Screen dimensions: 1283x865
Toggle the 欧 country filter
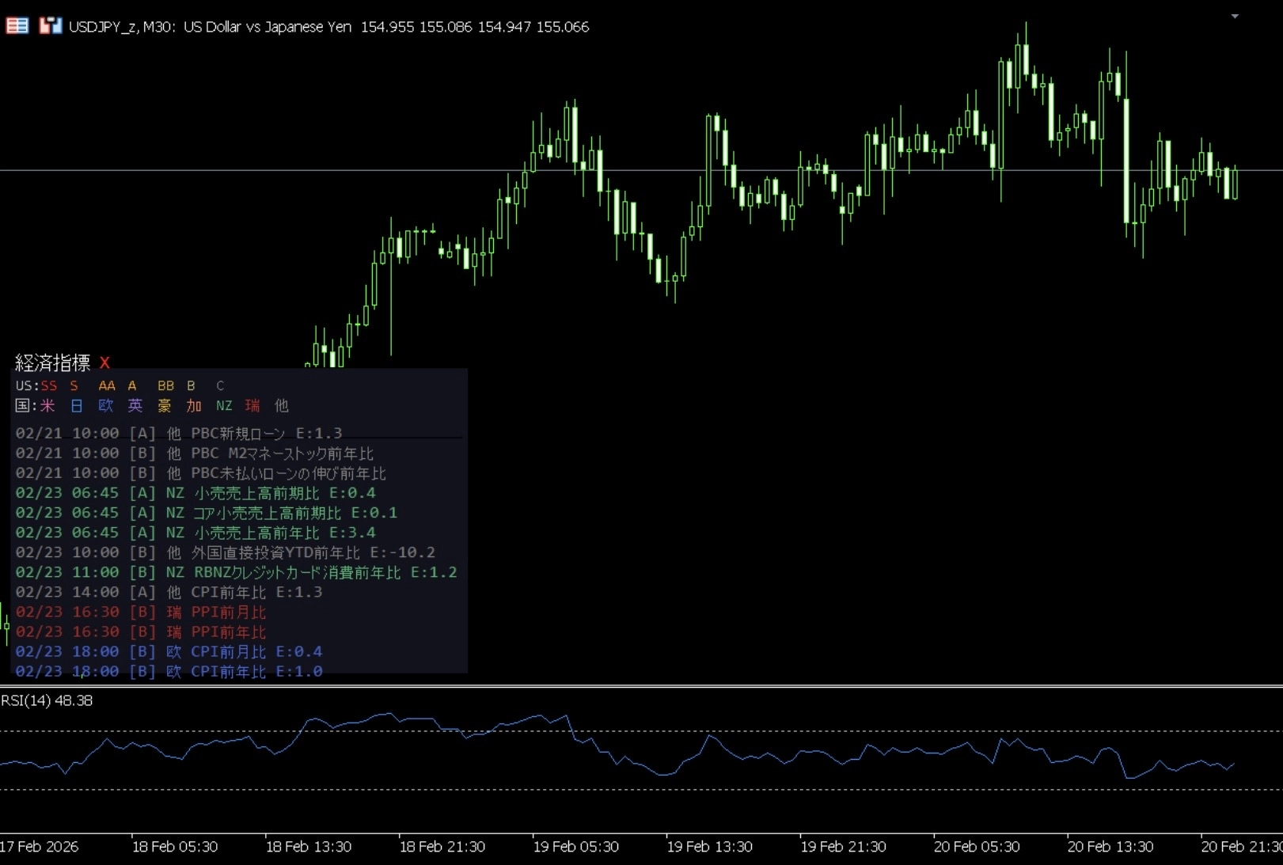[x=106, y=406]
